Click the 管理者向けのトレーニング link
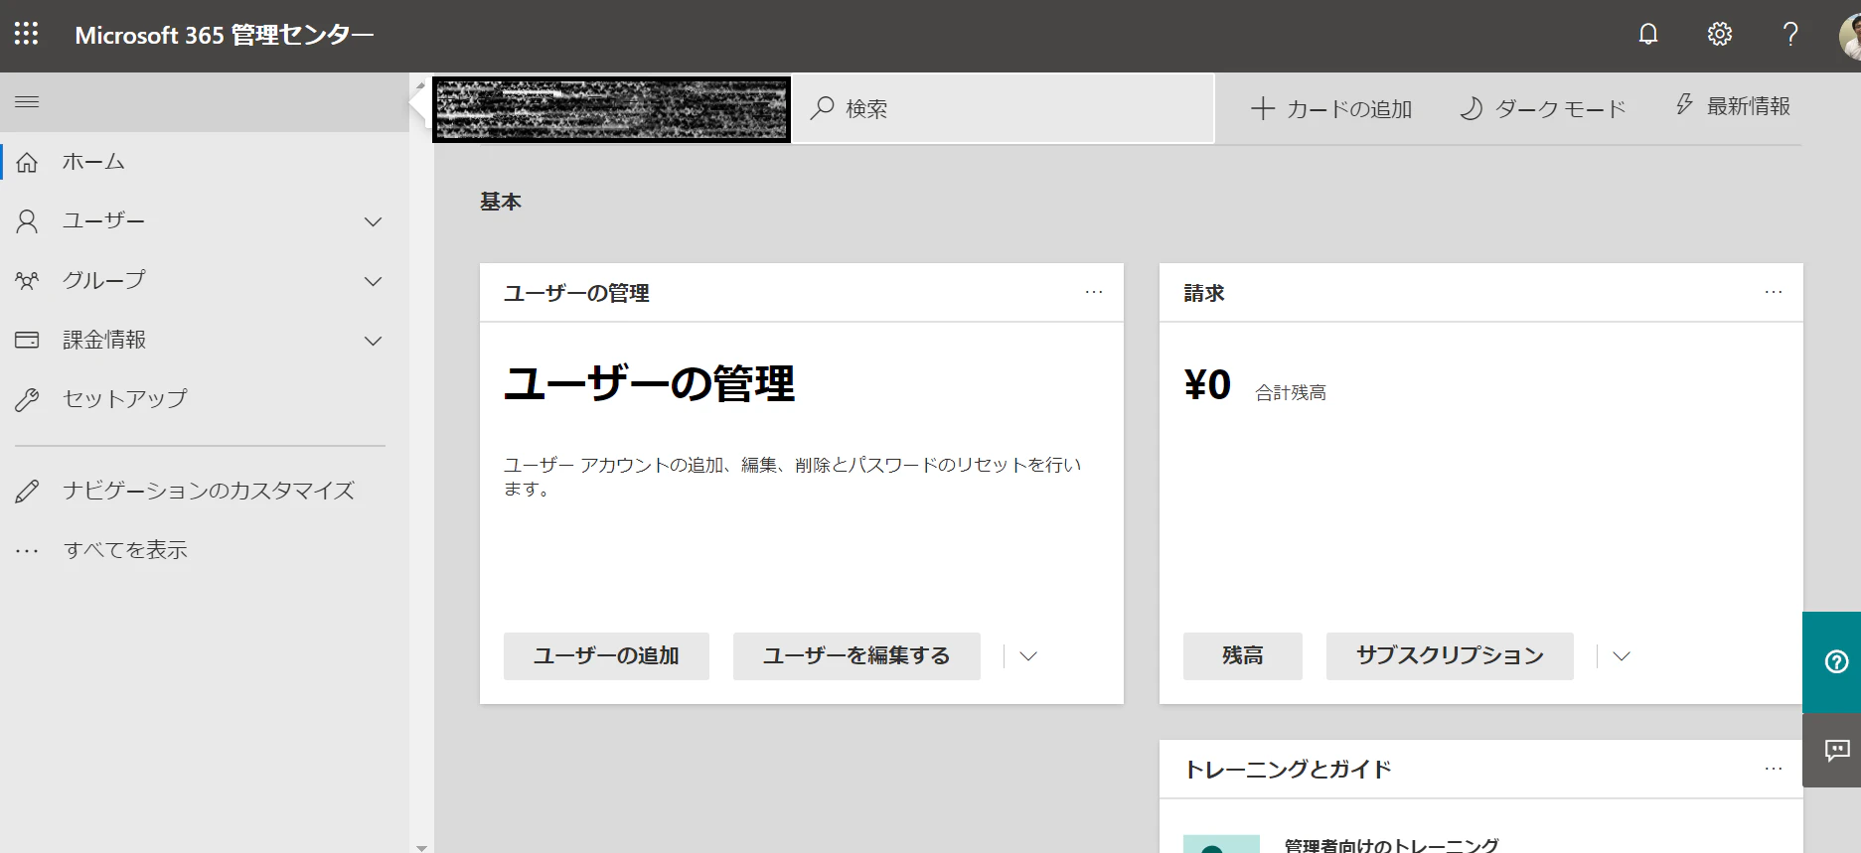The height and width of the screenshot is (853, 1861). point(1391,845)
